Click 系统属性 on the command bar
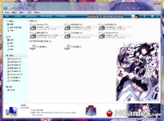Viewport: 164px width, 121px height. [x=18, y=16]
